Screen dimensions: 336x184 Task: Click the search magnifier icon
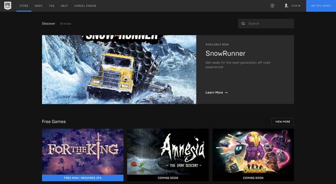point(243,24)
